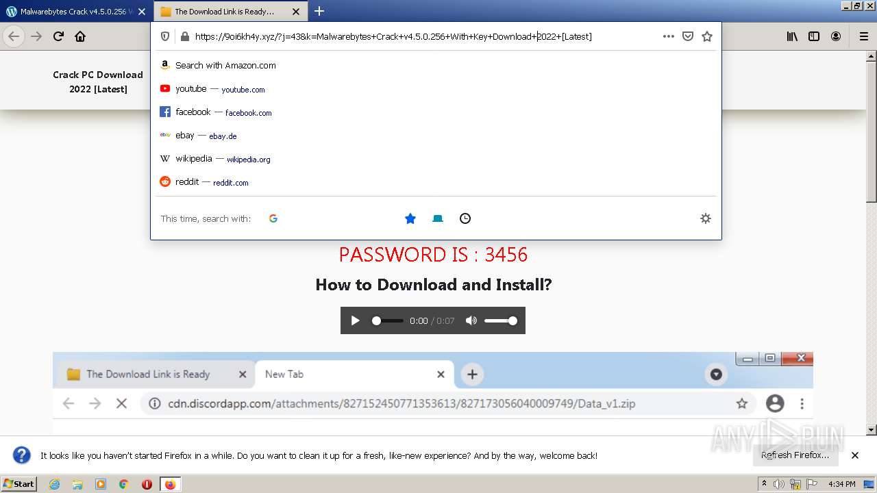Click into the URL address field
The image size is (877, 493).
tap(425, 36)
